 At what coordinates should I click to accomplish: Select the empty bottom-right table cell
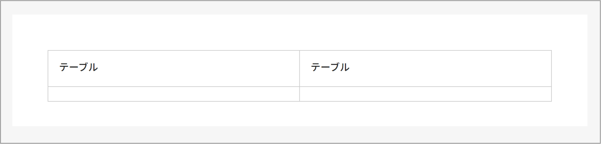[x=425, y=94]
